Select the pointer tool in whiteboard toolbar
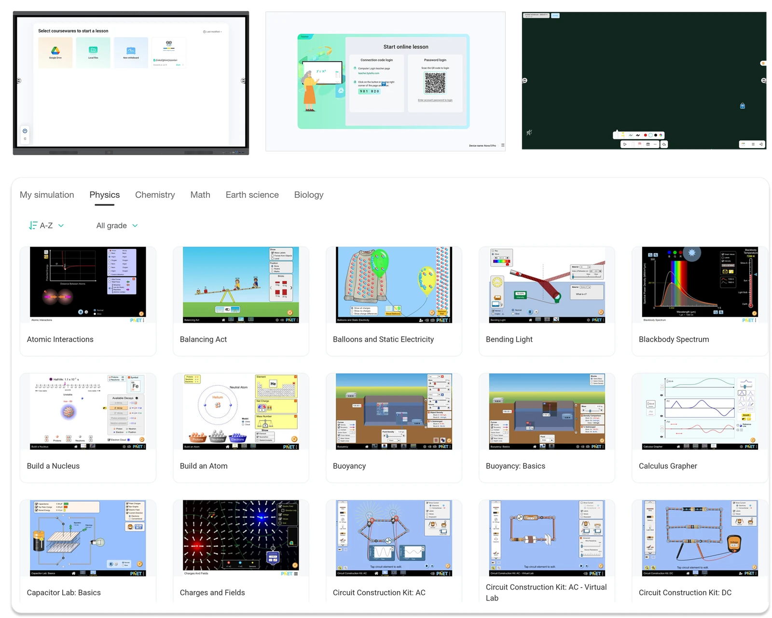 (x=625, y=144)
